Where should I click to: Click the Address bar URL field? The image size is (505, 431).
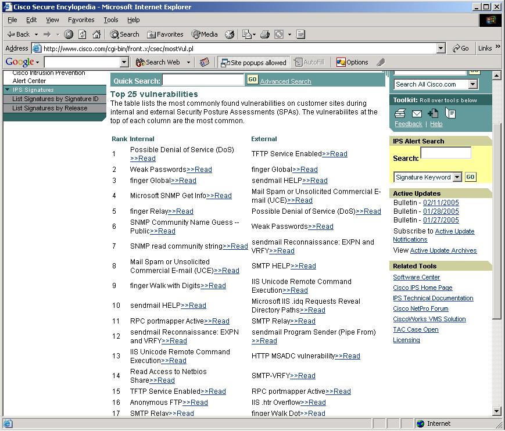tap(239, 49)
